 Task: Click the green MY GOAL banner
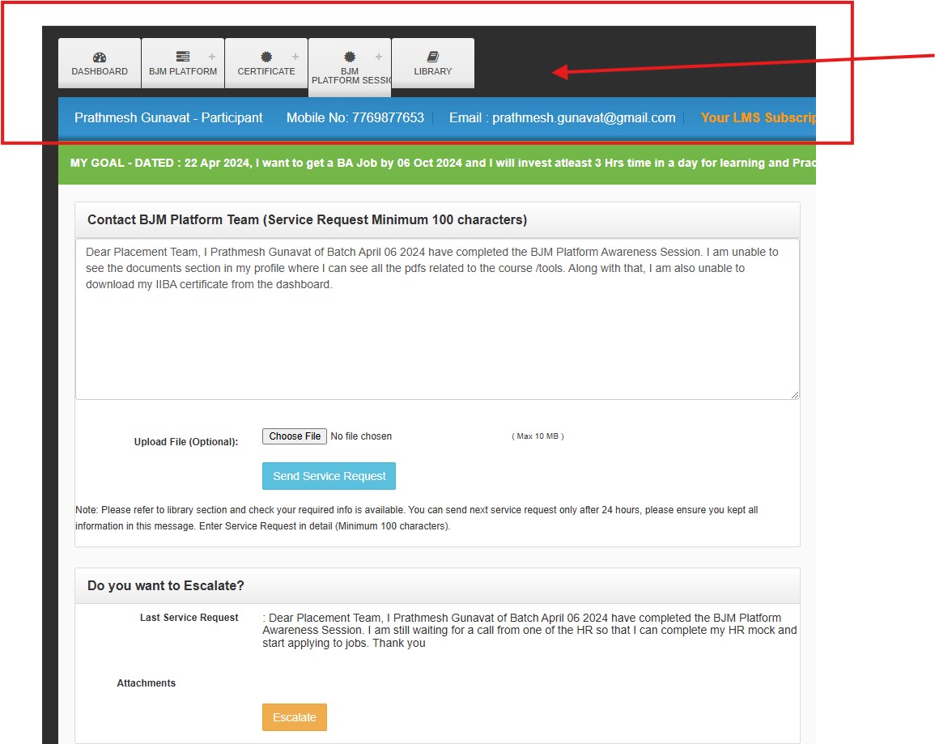pyautogui.click(x=437, y=163)
